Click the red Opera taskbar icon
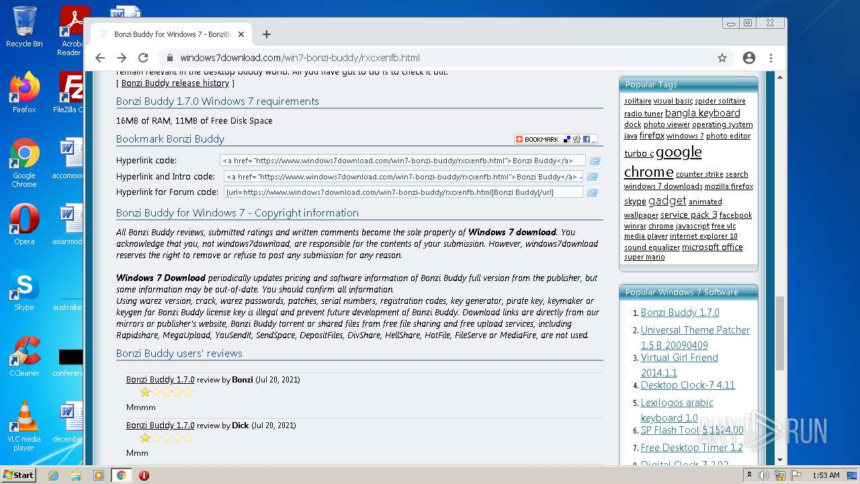The height and width of the screenshot is (484, 860). tap(144, 475)
